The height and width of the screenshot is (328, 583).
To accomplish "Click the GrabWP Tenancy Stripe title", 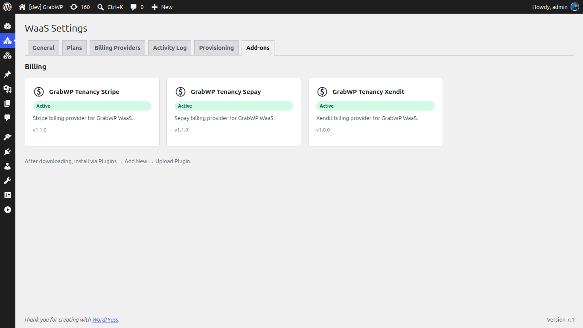I will click(84, 92).
